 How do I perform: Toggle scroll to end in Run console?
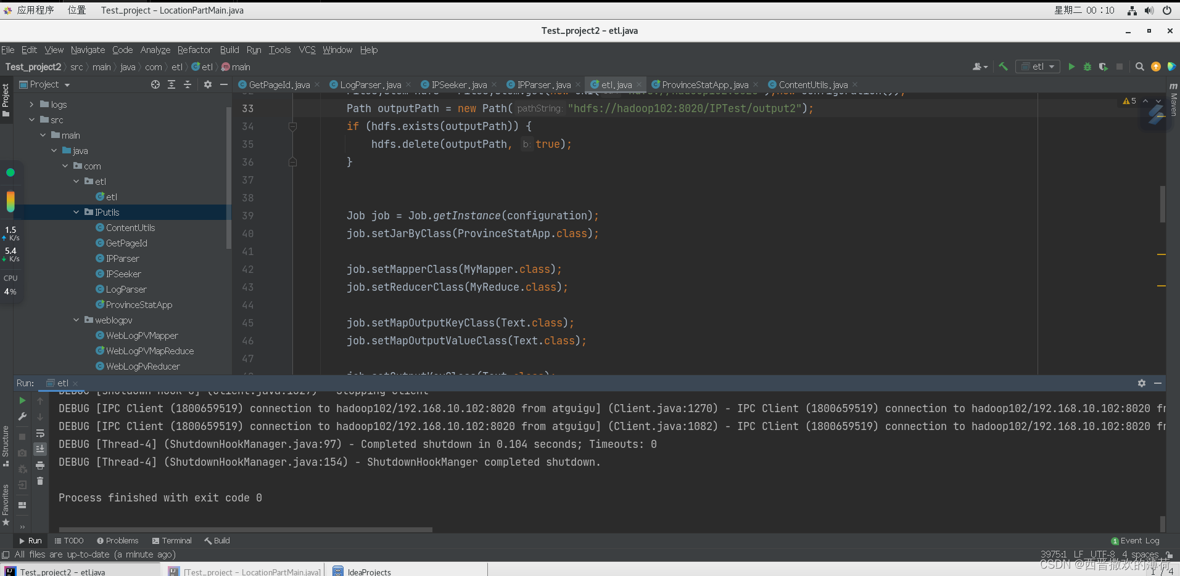point(40,449)
